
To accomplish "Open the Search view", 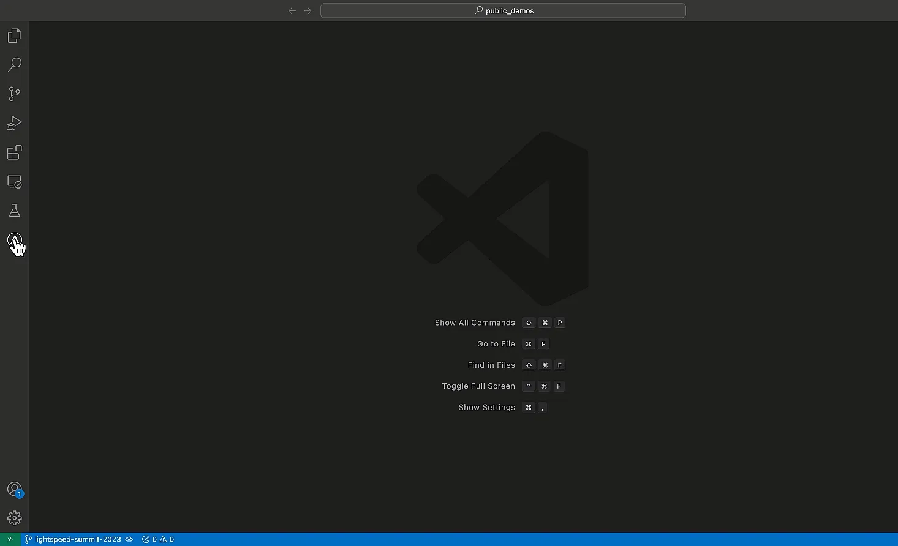I will tap(13, 64).
